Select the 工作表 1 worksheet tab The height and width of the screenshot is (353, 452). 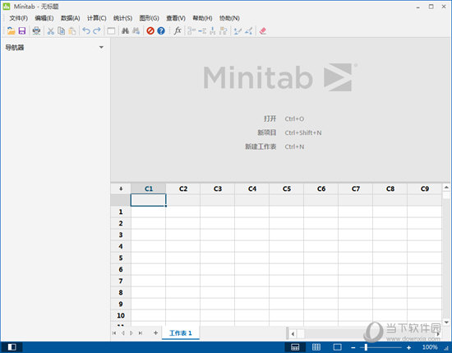tap(181, 332)
